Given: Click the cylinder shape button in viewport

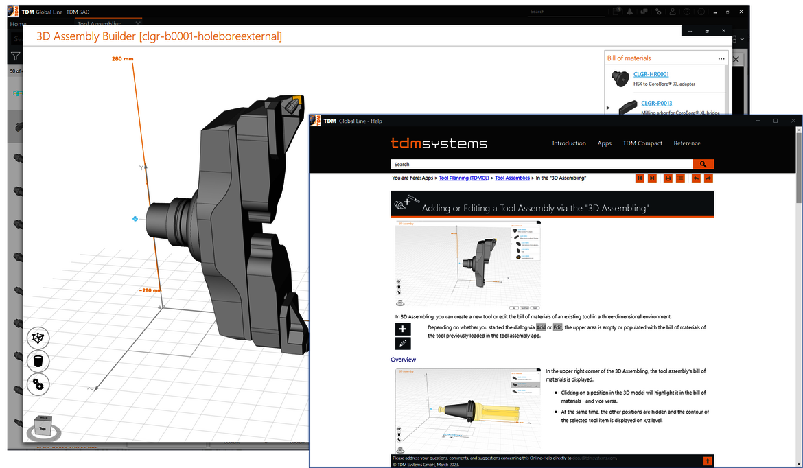Looking at the screenshot, I should (38, 361).
